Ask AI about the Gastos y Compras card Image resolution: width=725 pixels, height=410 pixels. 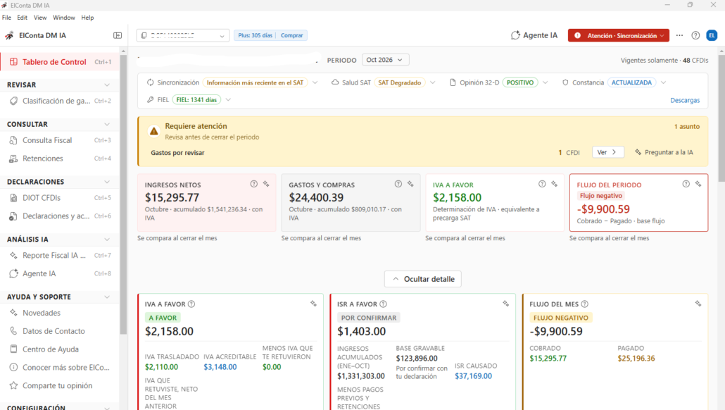click(410, 184)
